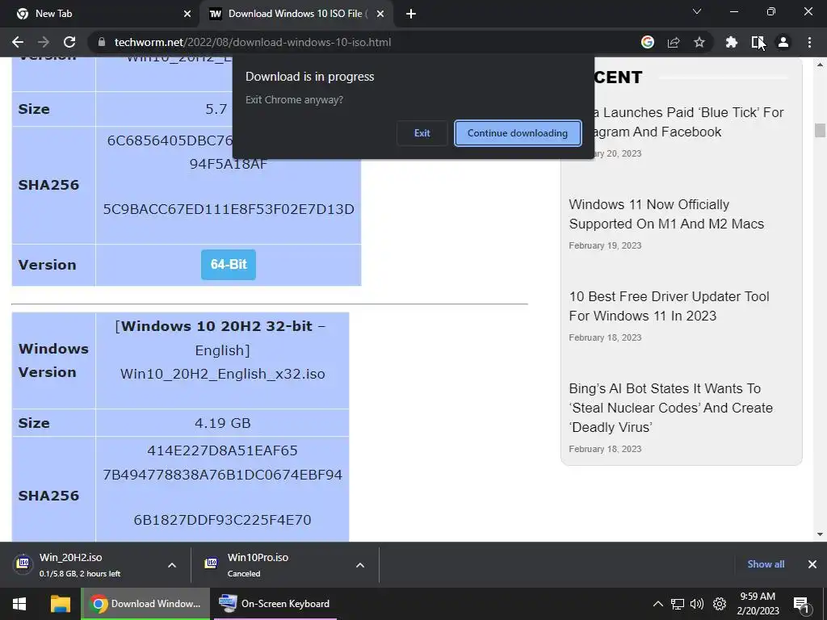
Task: Click the padlock site info icon
Action: (x=102, y=42)
